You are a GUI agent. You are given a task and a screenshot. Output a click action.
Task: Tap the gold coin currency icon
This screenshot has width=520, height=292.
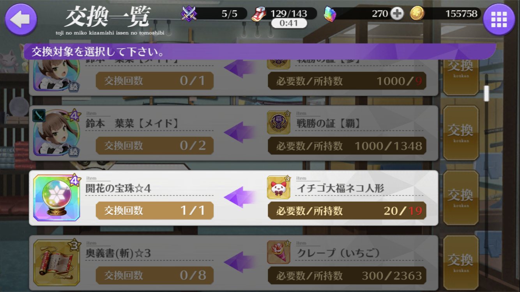click(x=417, y=14)
